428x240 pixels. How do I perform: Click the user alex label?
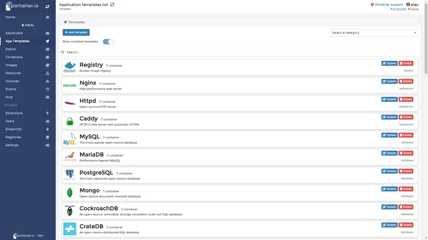point(412,5)
